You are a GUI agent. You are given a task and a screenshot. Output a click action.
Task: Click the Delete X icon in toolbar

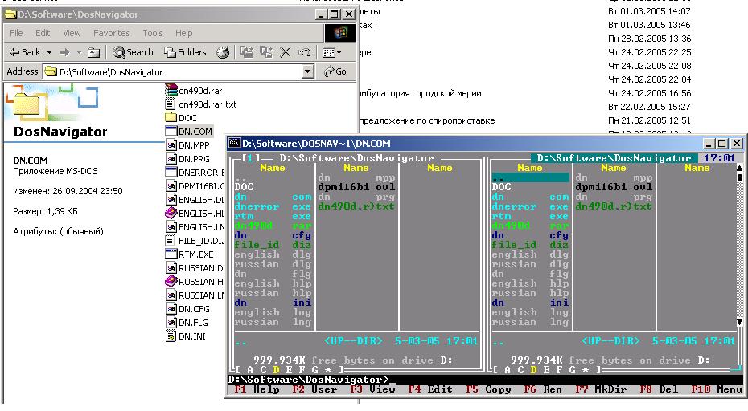coord(286,52)
